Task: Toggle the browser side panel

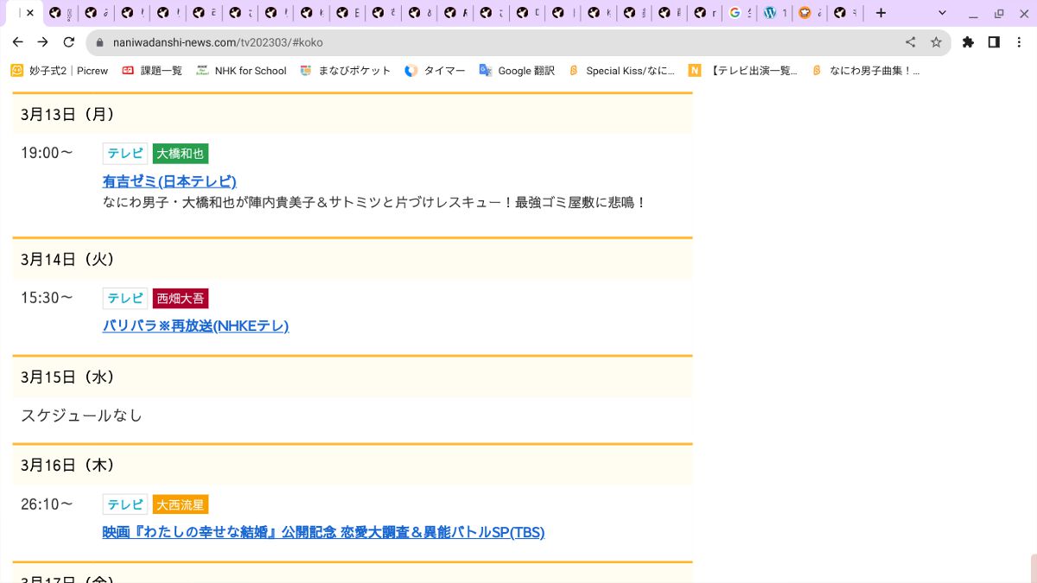Action: pos(994,41)
